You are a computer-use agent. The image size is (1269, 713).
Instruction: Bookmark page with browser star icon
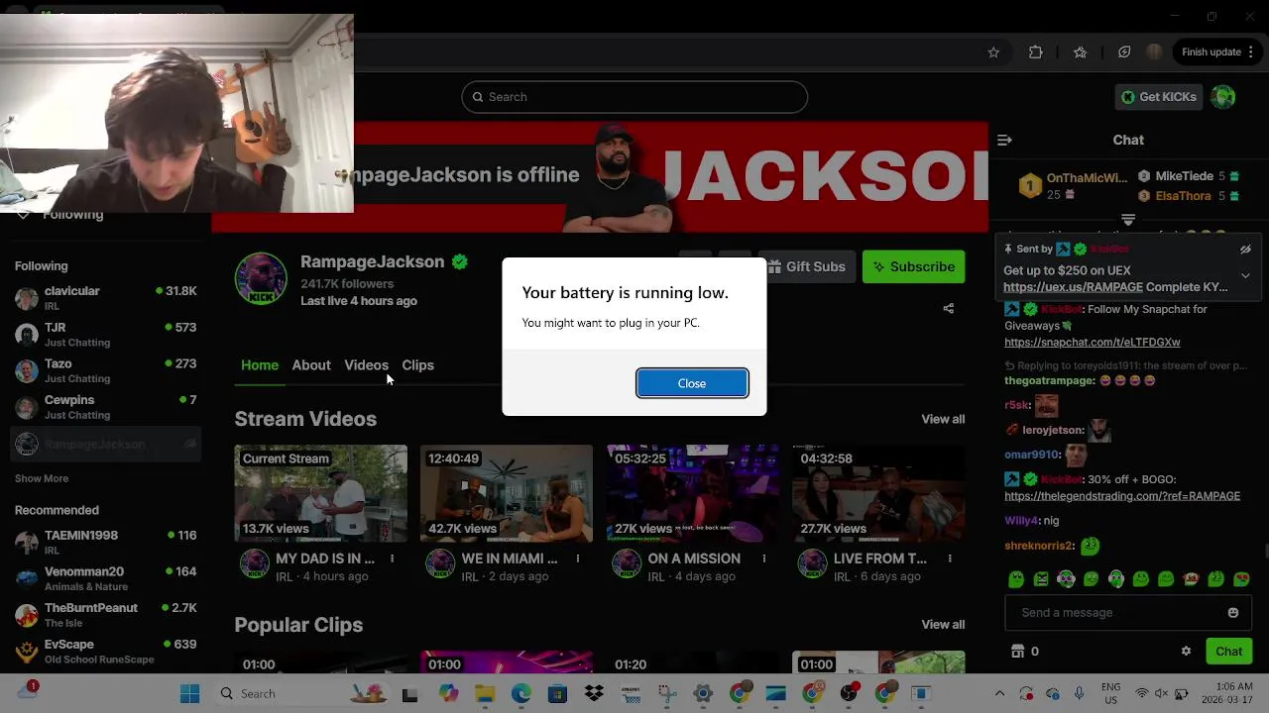click(993, 52)
